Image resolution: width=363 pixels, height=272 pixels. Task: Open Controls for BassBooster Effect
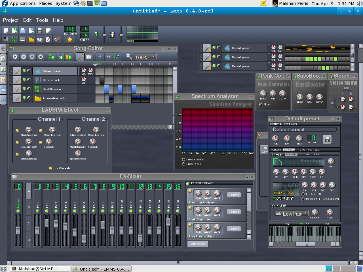coord(234,229)
